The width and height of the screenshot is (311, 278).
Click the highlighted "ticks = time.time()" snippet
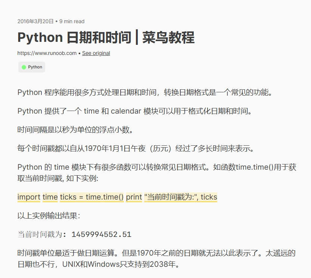[x=92, y=197]
